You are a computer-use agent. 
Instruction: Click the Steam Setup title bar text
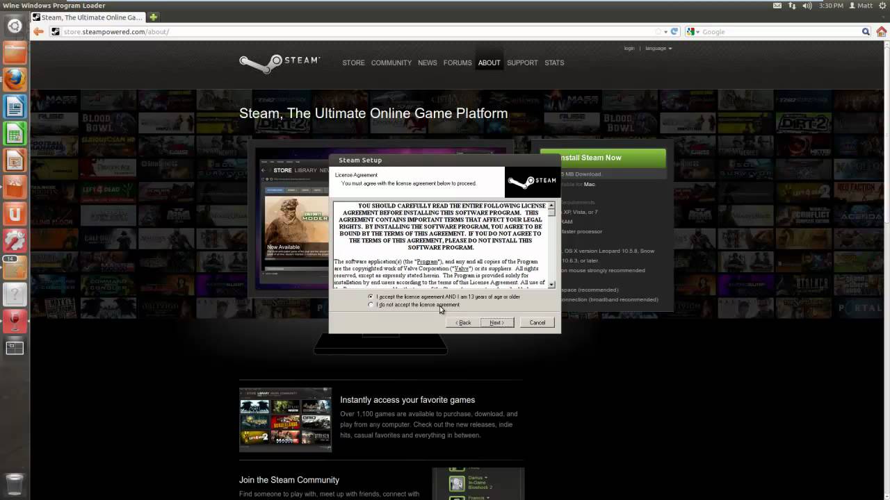click(x=360, y=160)
